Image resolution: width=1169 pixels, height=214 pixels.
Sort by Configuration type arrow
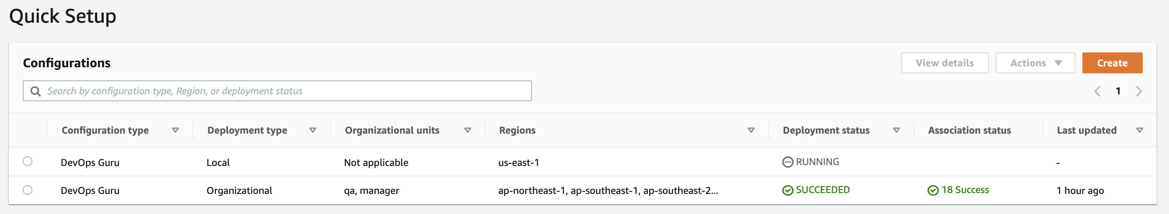pos(175,131)
